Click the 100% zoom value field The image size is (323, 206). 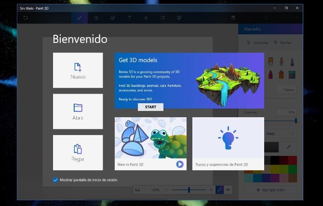pos(155,190)
